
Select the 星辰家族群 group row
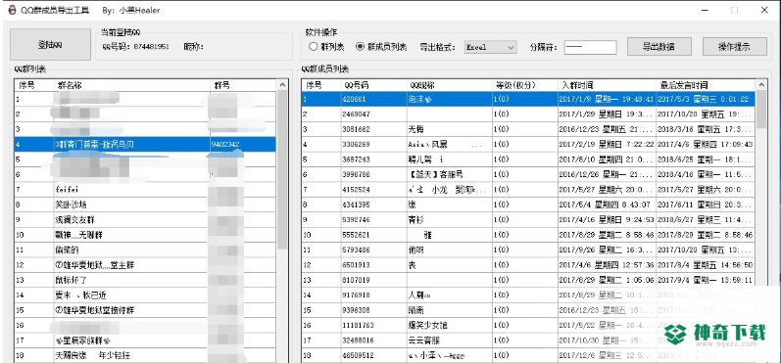pyautogui.click(x=144, y=340)
